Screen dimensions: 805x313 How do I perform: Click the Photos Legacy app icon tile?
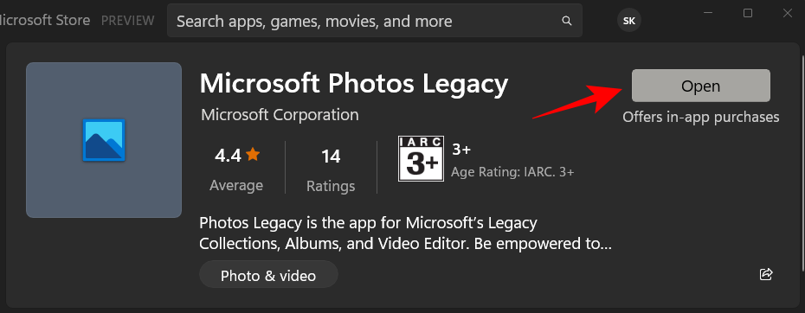tap(104, 140)
